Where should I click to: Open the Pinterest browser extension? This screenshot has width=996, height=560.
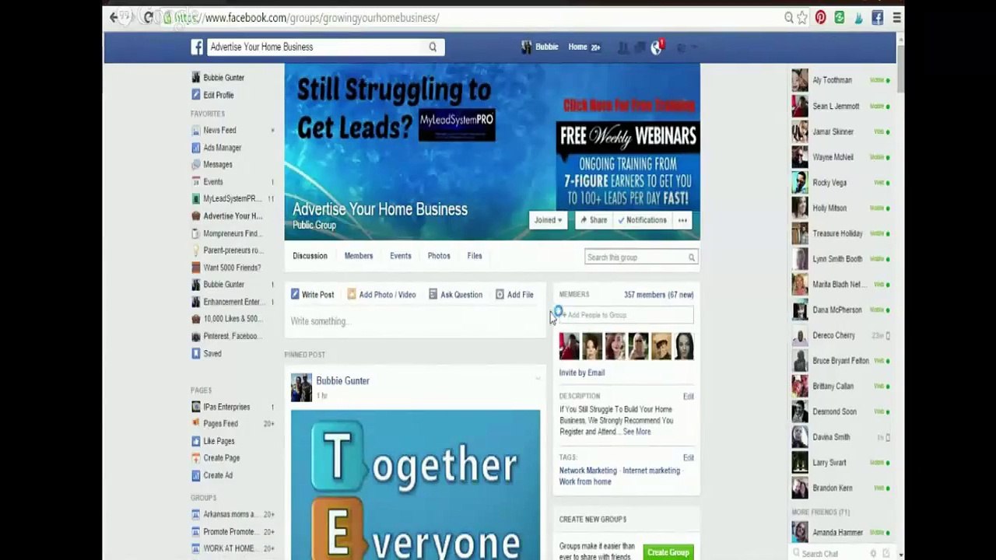click(821, 17)
